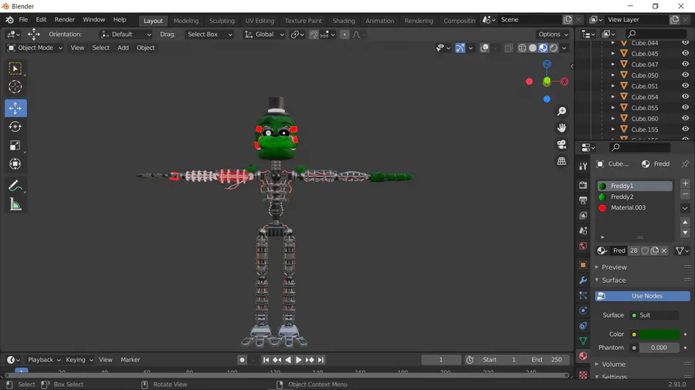The width and height of the screenshot is (695, 390).
Task: Hide Cube.047 in outliner
Action: (685, 64)
